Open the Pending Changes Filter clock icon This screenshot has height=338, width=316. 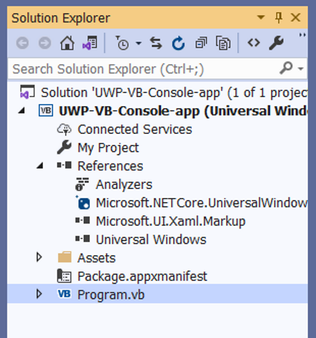pos(122,43)
